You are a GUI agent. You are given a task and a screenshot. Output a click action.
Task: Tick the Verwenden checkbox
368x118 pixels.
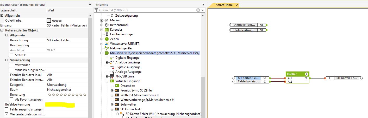point(11,65)
